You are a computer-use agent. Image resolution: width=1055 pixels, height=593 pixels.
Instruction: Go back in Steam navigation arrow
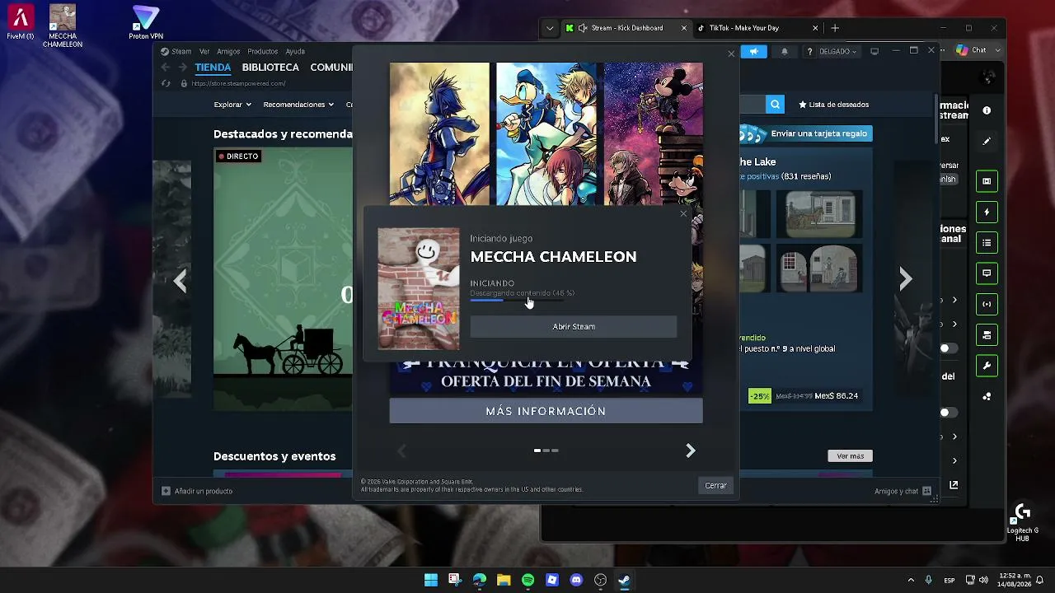[166, 68]
